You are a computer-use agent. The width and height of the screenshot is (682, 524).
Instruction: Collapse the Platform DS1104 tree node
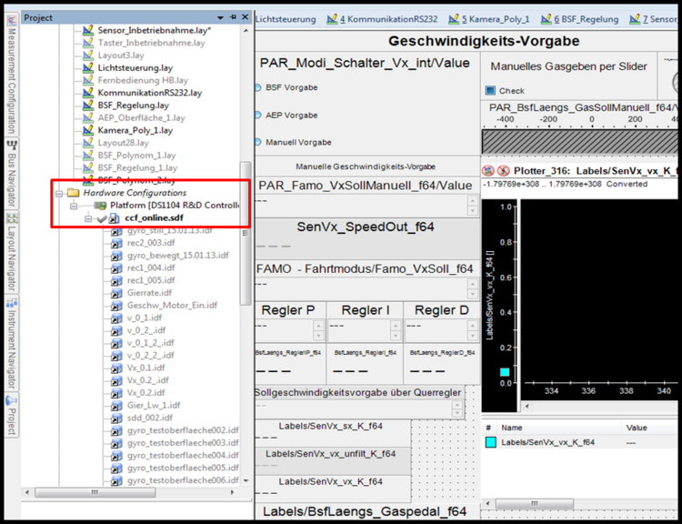(x=75, y=206)
